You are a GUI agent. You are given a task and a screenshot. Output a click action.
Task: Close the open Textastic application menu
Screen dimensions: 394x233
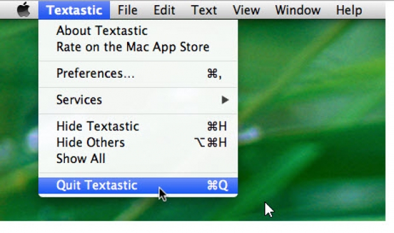pos(74,10)
